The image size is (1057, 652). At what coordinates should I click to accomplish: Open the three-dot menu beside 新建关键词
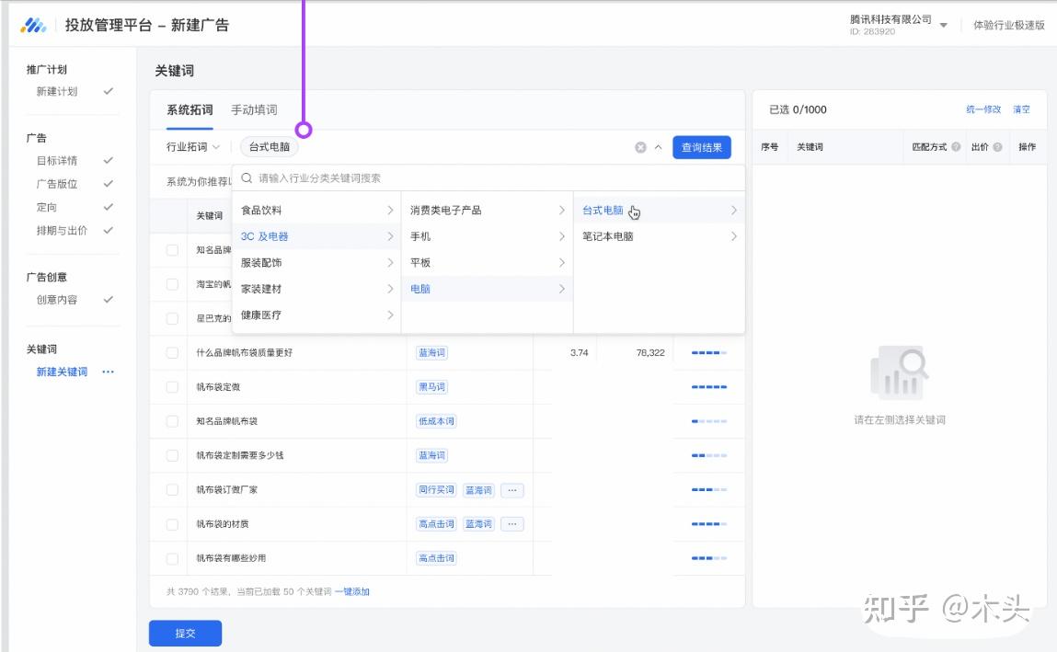[x=108, y=372]
